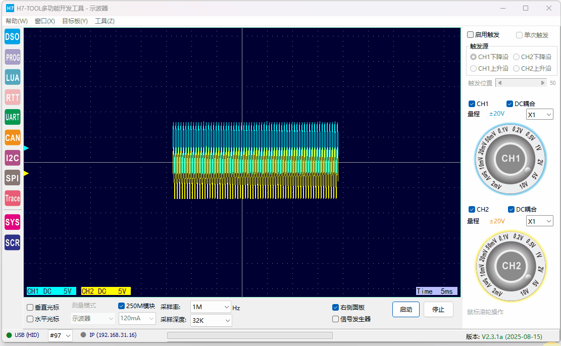Open the 工具(Z) menu
561x346 pixels.
[x=105, y=21]
